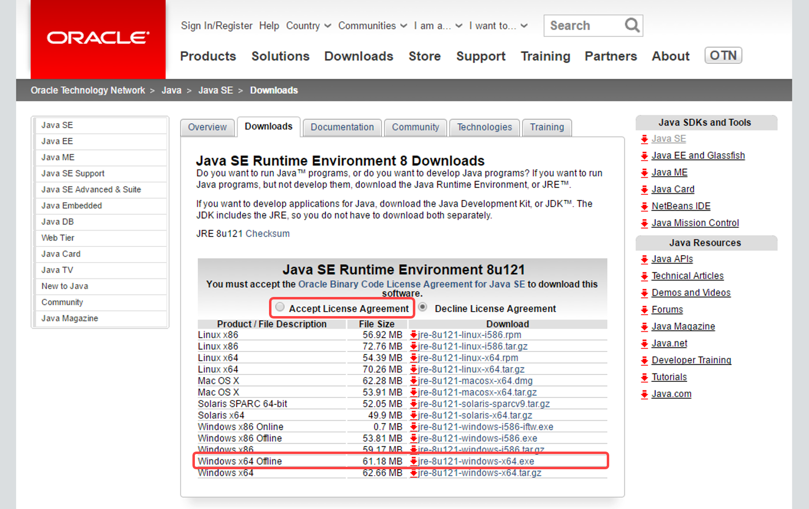Open Solutions in main navigation
Screen dimensions: 809x509
(280, 56)
